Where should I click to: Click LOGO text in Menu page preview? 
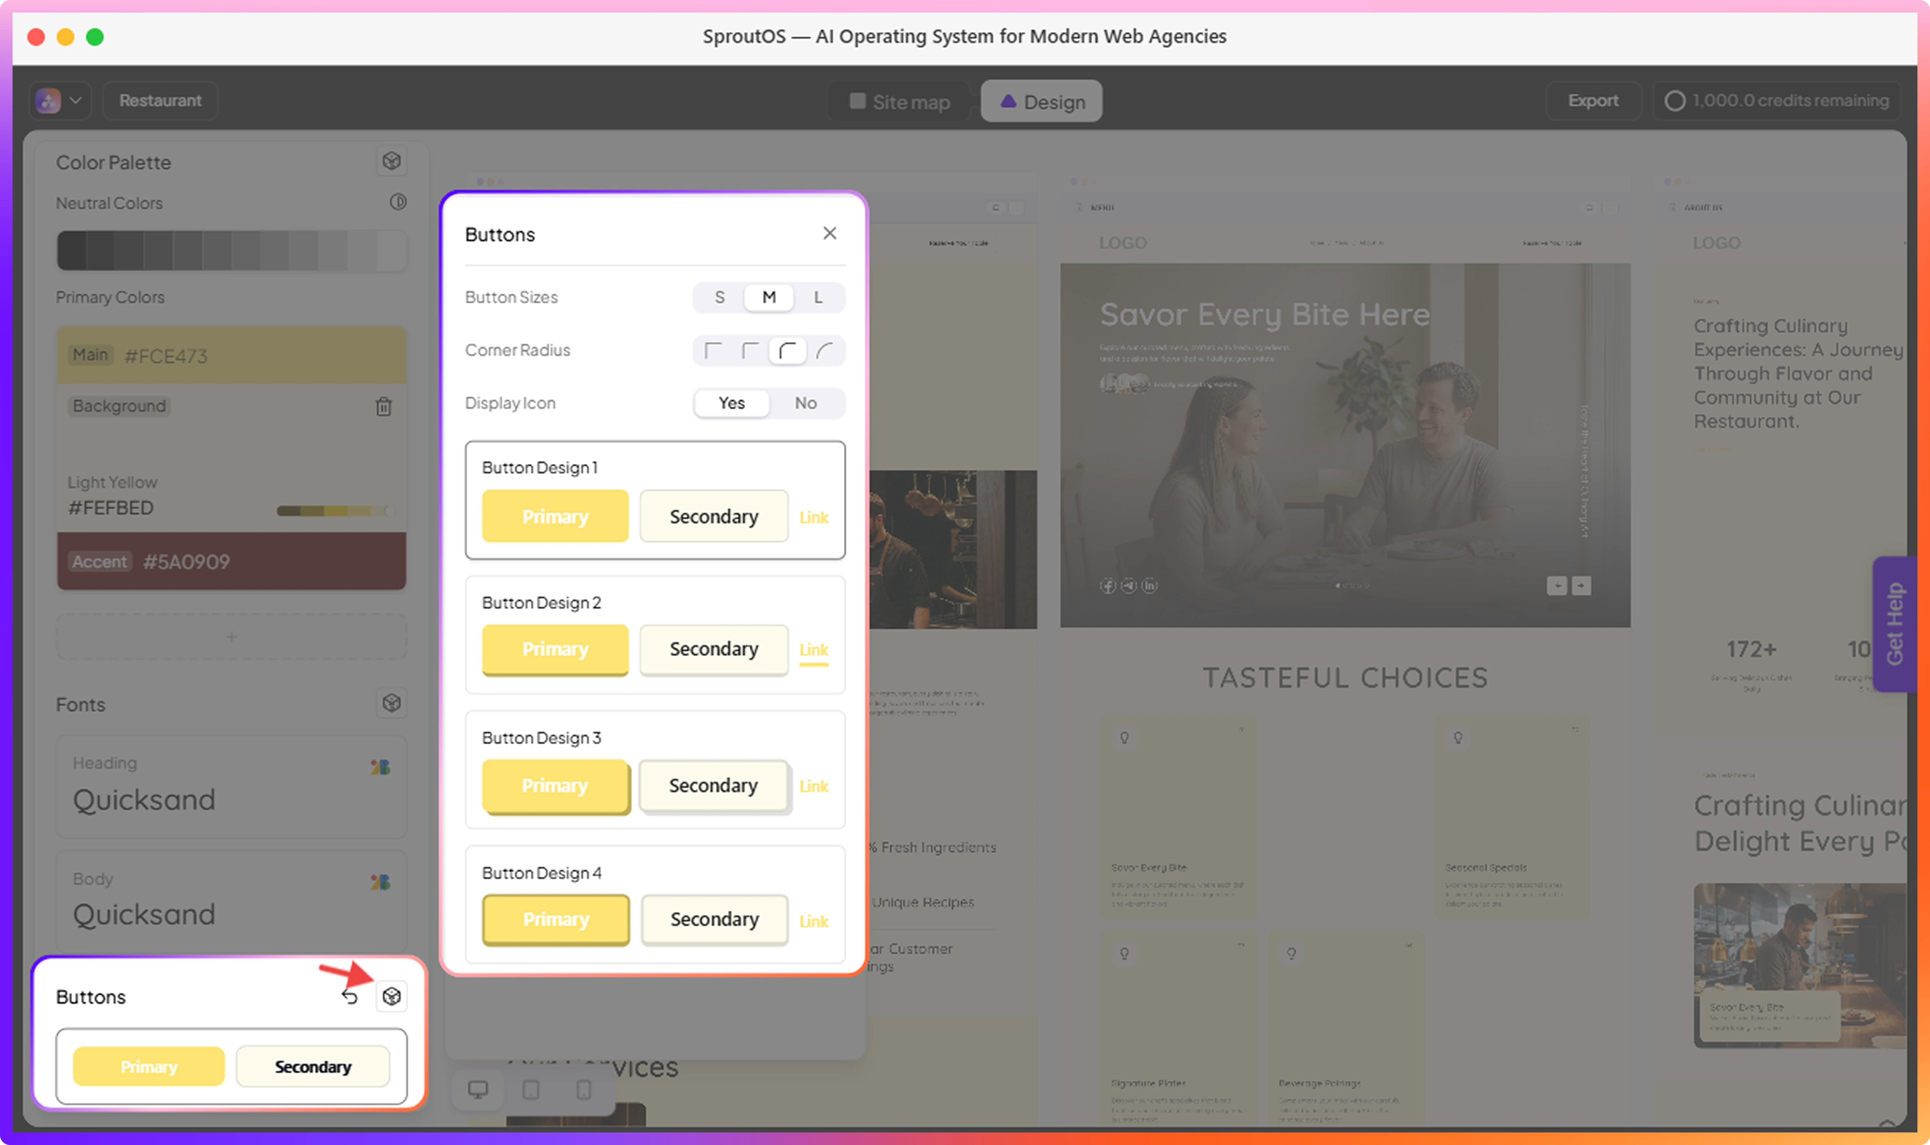point(1123,243)
